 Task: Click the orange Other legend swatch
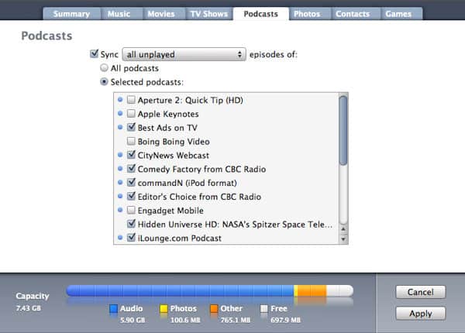pos(214,309)
